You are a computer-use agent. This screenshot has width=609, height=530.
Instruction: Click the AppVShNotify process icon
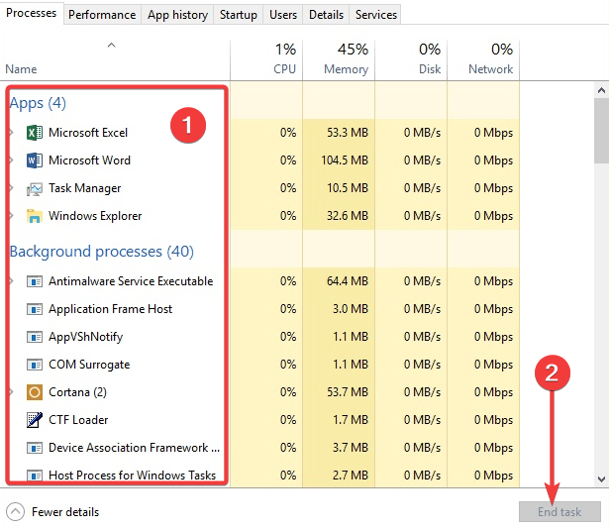point(35,337)
